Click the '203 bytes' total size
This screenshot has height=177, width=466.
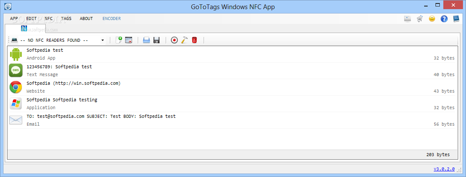click(x=438, y=154)
